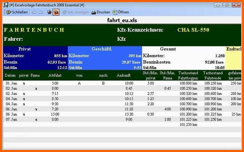Click the highlighted orange-bordered toolbar icon
Image resolution: width=244 pixels, height=152 pixels.
[56, 12]
